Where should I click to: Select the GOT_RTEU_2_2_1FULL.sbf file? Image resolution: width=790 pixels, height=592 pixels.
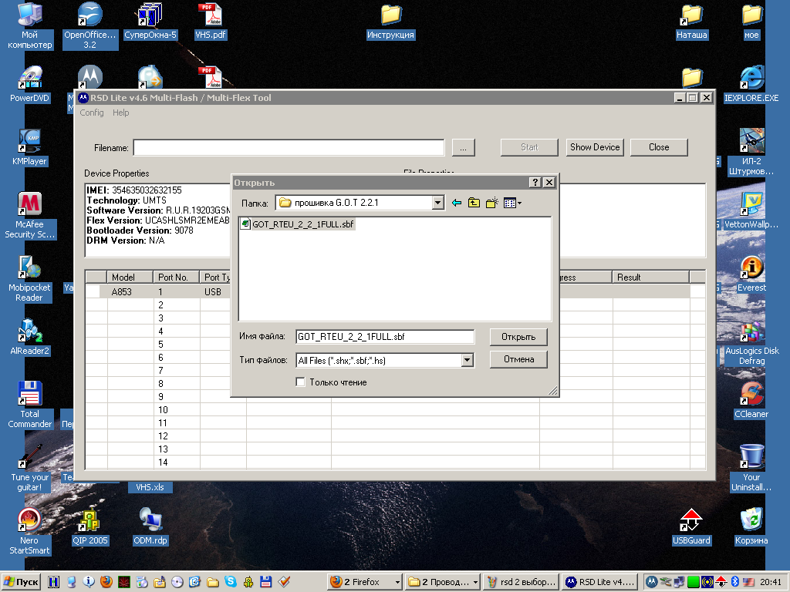pos(297,224)
